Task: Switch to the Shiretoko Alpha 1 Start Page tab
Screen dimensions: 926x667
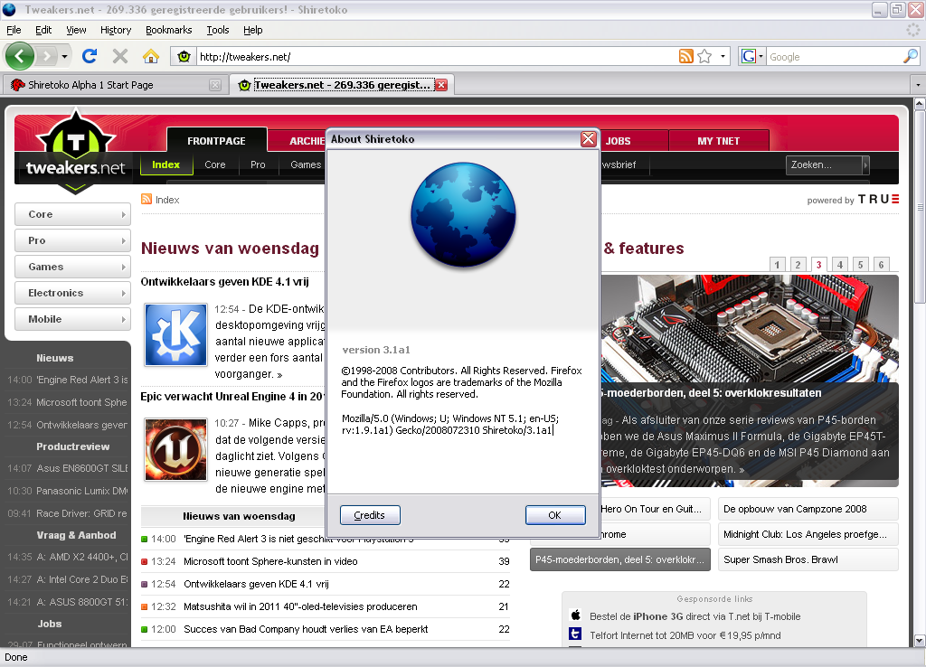Action: (115, 85)
